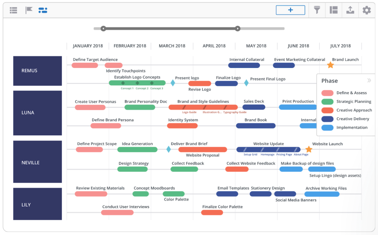Select the APRIL 2018 column header

click(214, 46)
